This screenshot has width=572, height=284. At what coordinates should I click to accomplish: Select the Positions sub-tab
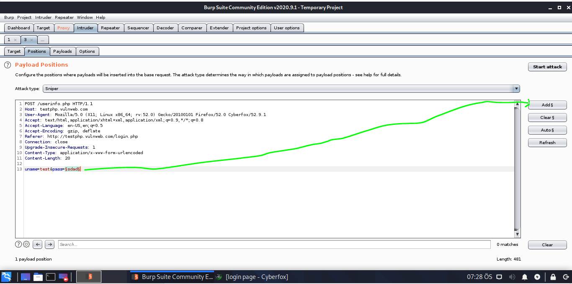point(37,52)
